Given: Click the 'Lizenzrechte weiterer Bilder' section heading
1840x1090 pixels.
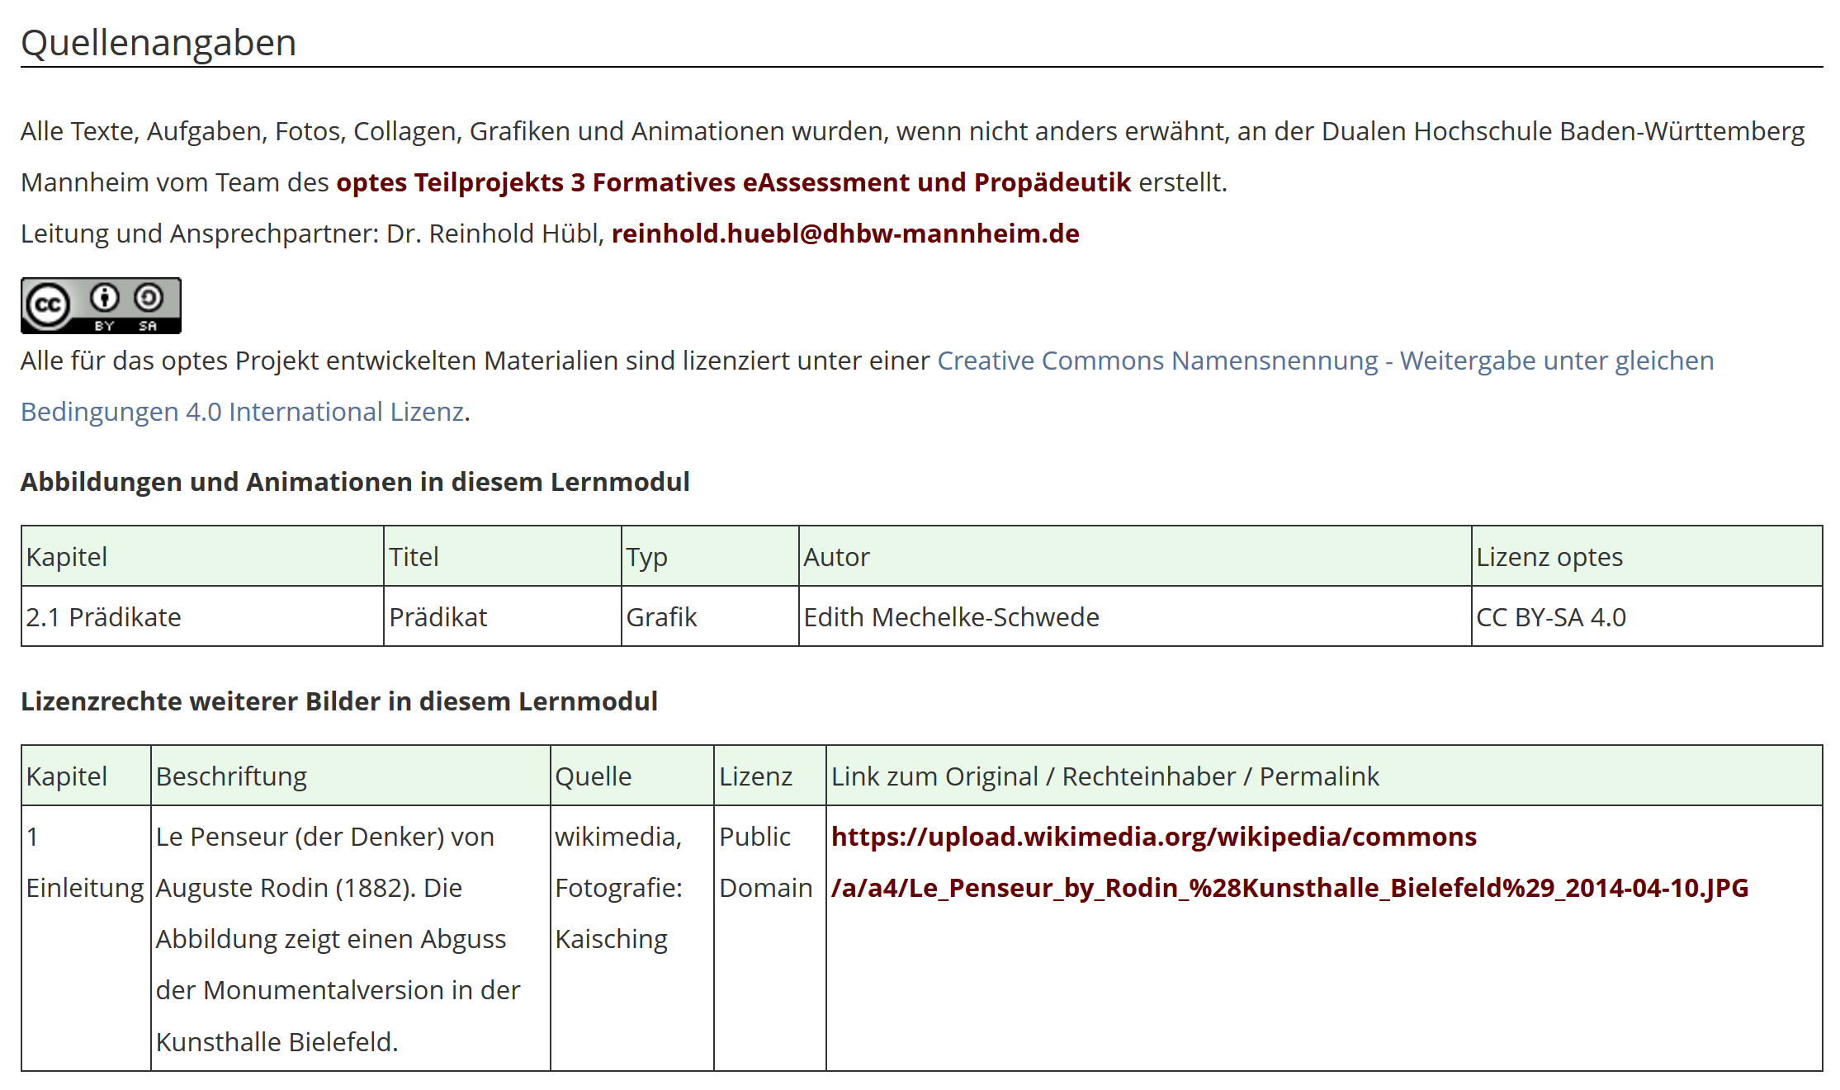Looking at the screenshot, I should click(338, 701).
